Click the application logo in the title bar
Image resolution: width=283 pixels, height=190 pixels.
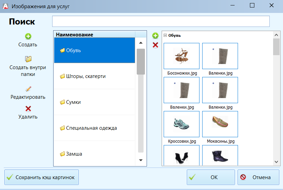(5, 6)
